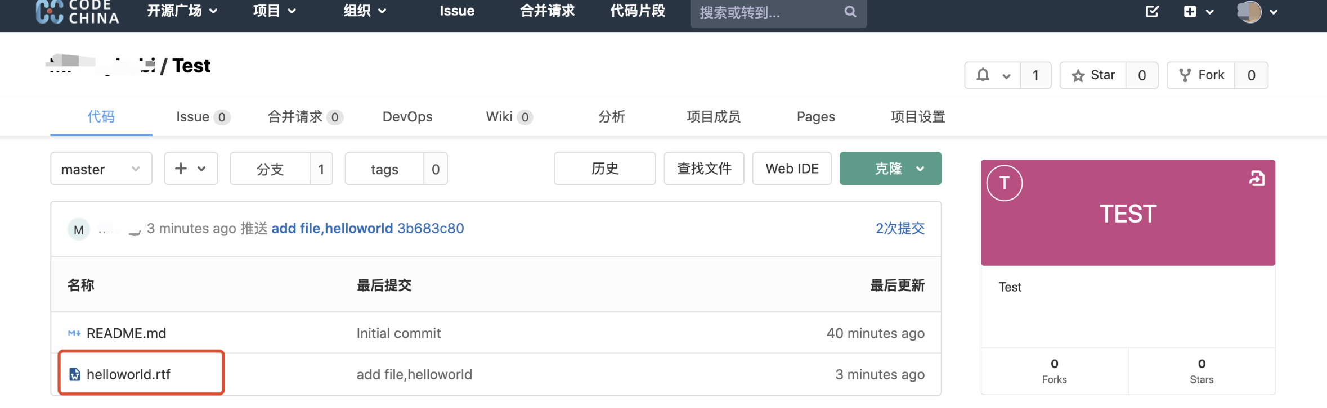Click the 查找文件 button
The width and height of the screenshot is (1327, 408).
click(704, 169)
